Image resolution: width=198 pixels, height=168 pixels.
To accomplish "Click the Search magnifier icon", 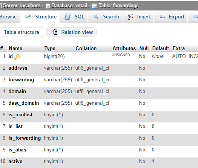I will 95,17.
